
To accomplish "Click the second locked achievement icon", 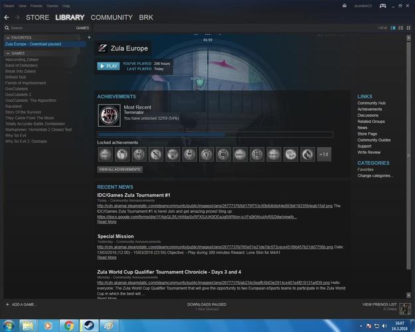I will pos(122,154).
